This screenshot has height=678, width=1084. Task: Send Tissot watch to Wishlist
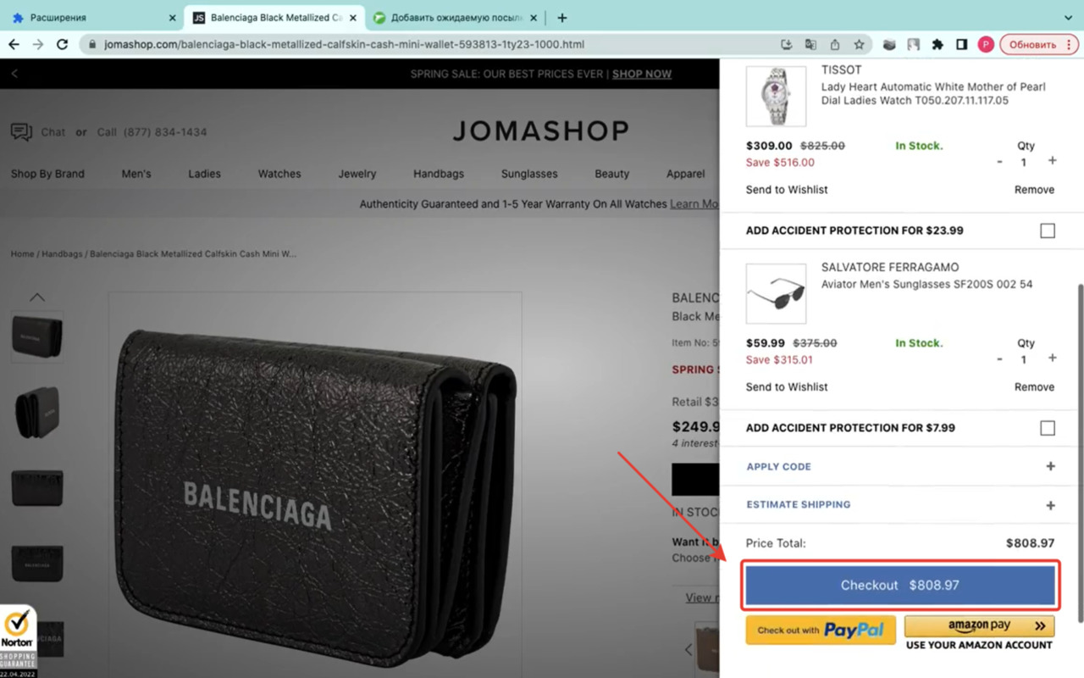[x=787, y=190]
